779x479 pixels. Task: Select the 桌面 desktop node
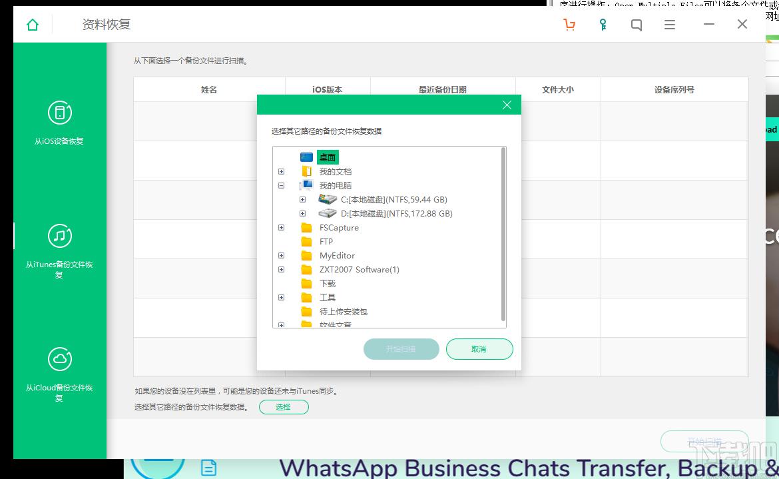pyautogui.click(x=328, y=157)
